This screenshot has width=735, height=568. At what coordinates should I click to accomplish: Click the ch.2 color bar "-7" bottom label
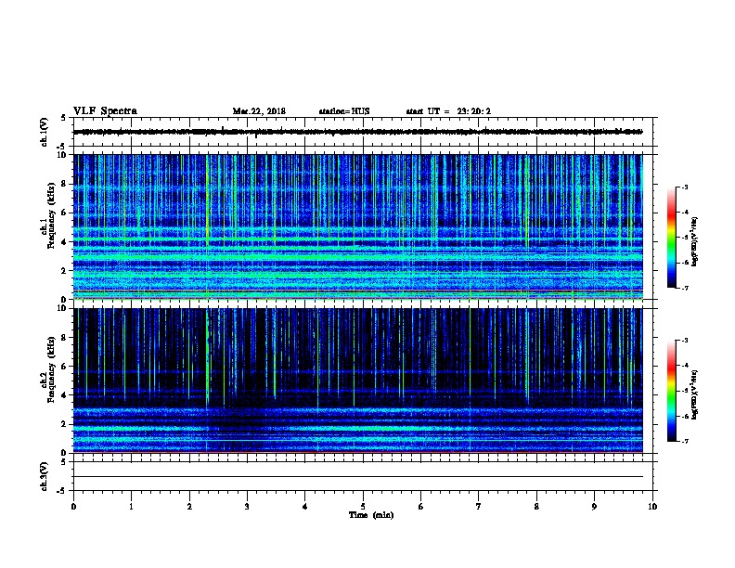click(x=685, y=442)
